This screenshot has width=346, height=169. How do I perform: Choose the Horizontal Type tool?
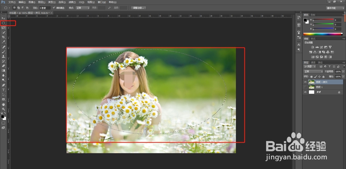3,90
